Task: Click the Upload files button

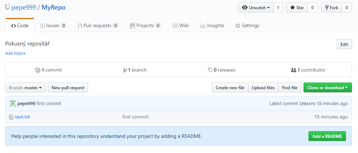Action: tap(263, 88)
